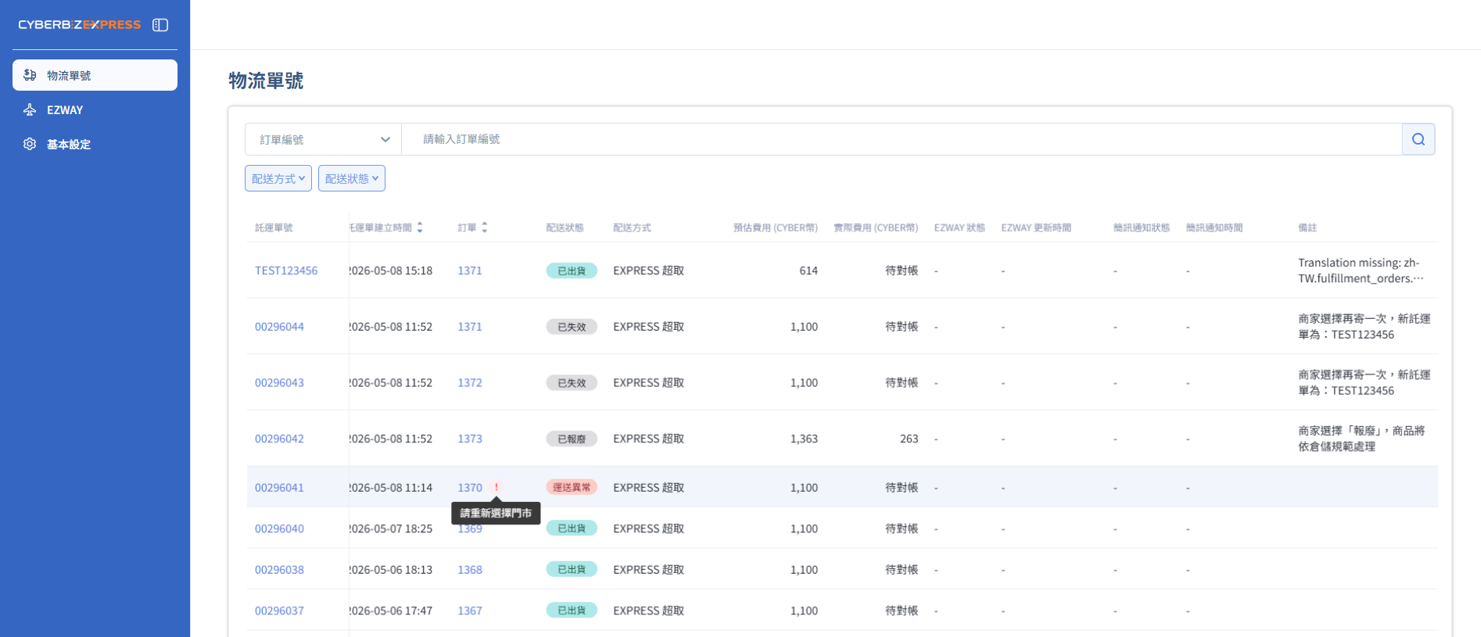Expand the 配送方式 filter
The height and width of the screenshot is (637, 1481).
click(278, 179)
